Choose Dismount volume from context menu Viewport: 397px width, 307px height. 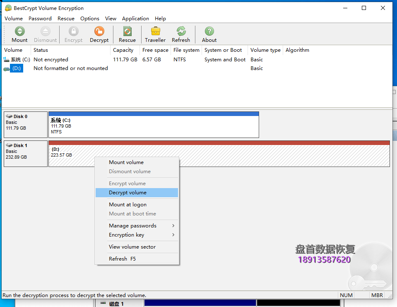(137, 172)
